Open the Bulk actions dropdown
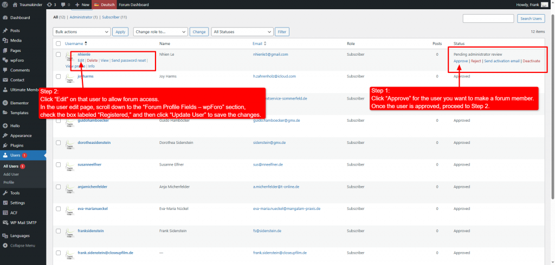Image resolution: width=555 pixels, height=265 pixels. [82, 32]
